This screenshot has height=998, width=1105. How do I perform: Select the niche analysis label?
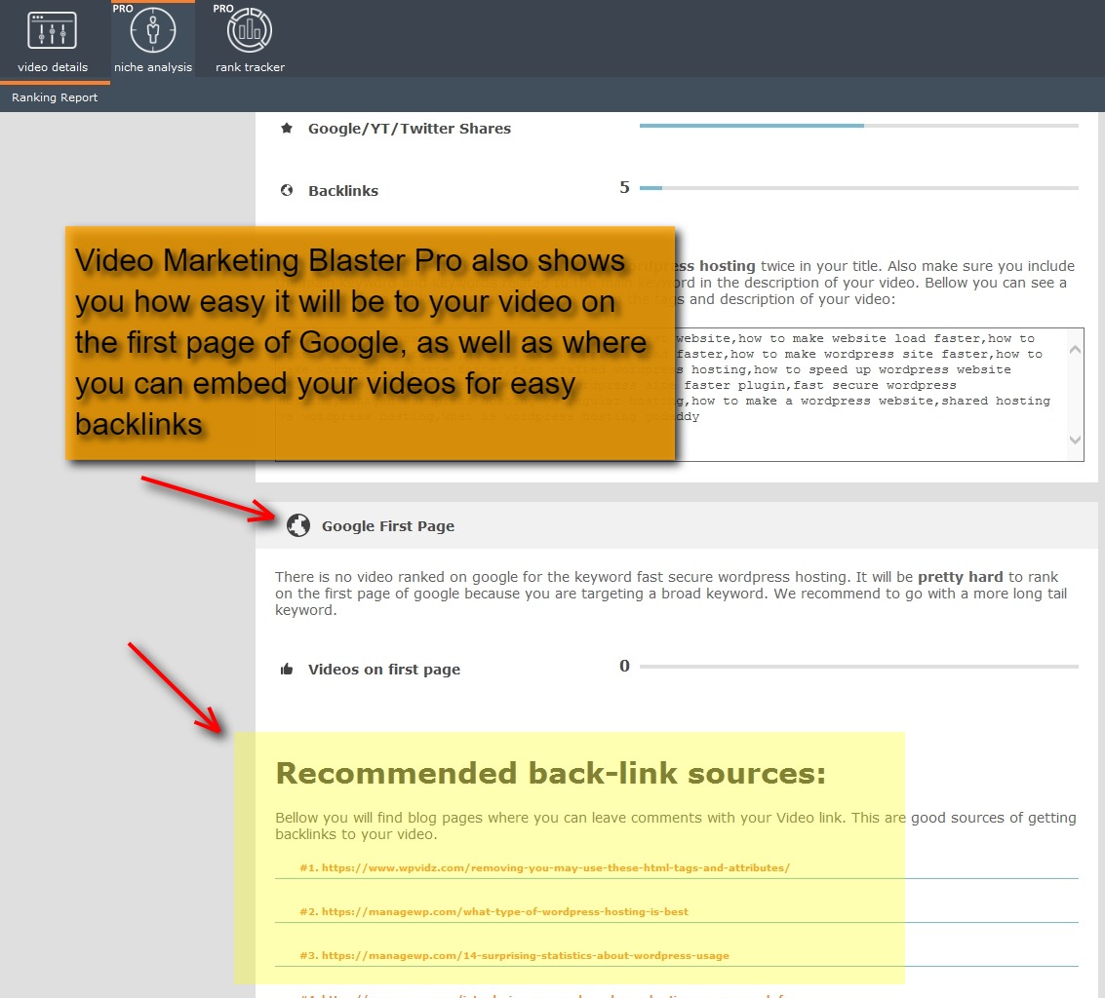click(153, 67)
